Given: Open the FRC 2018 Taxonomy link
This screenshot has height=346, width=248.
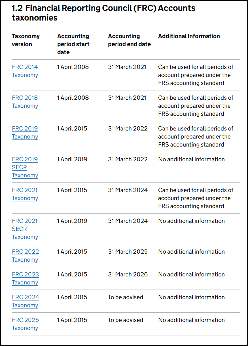Looking at the screenshot, I should pos(25,102).
